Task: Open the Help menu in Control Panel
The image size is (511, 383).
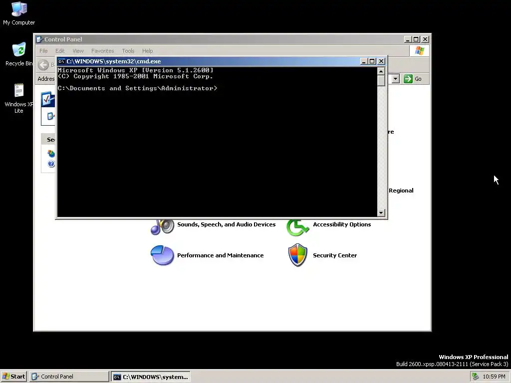Action: [147, 51]
